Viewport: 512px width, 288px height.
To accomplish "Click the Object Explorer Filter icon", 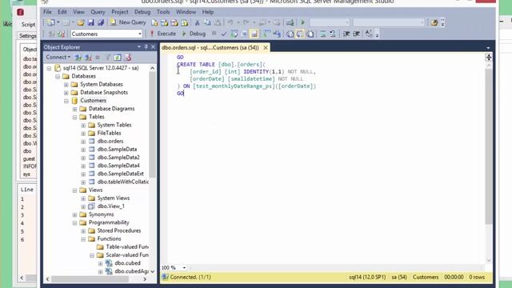I will coord(107,58).
